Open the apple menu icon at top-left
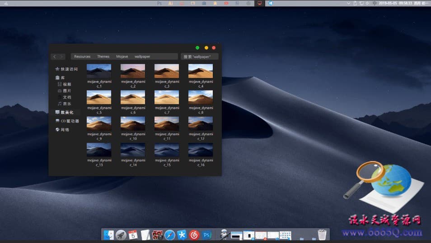Image resolution: width=431 pixels, height=243 pixels. point(6,3)
